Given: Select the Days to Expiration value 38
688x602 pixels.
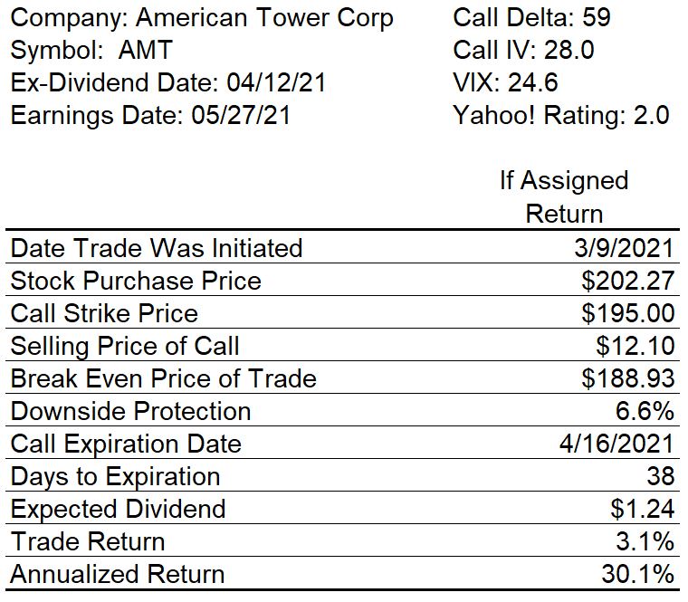Looking at the screenshot, I should coord(660,476).
